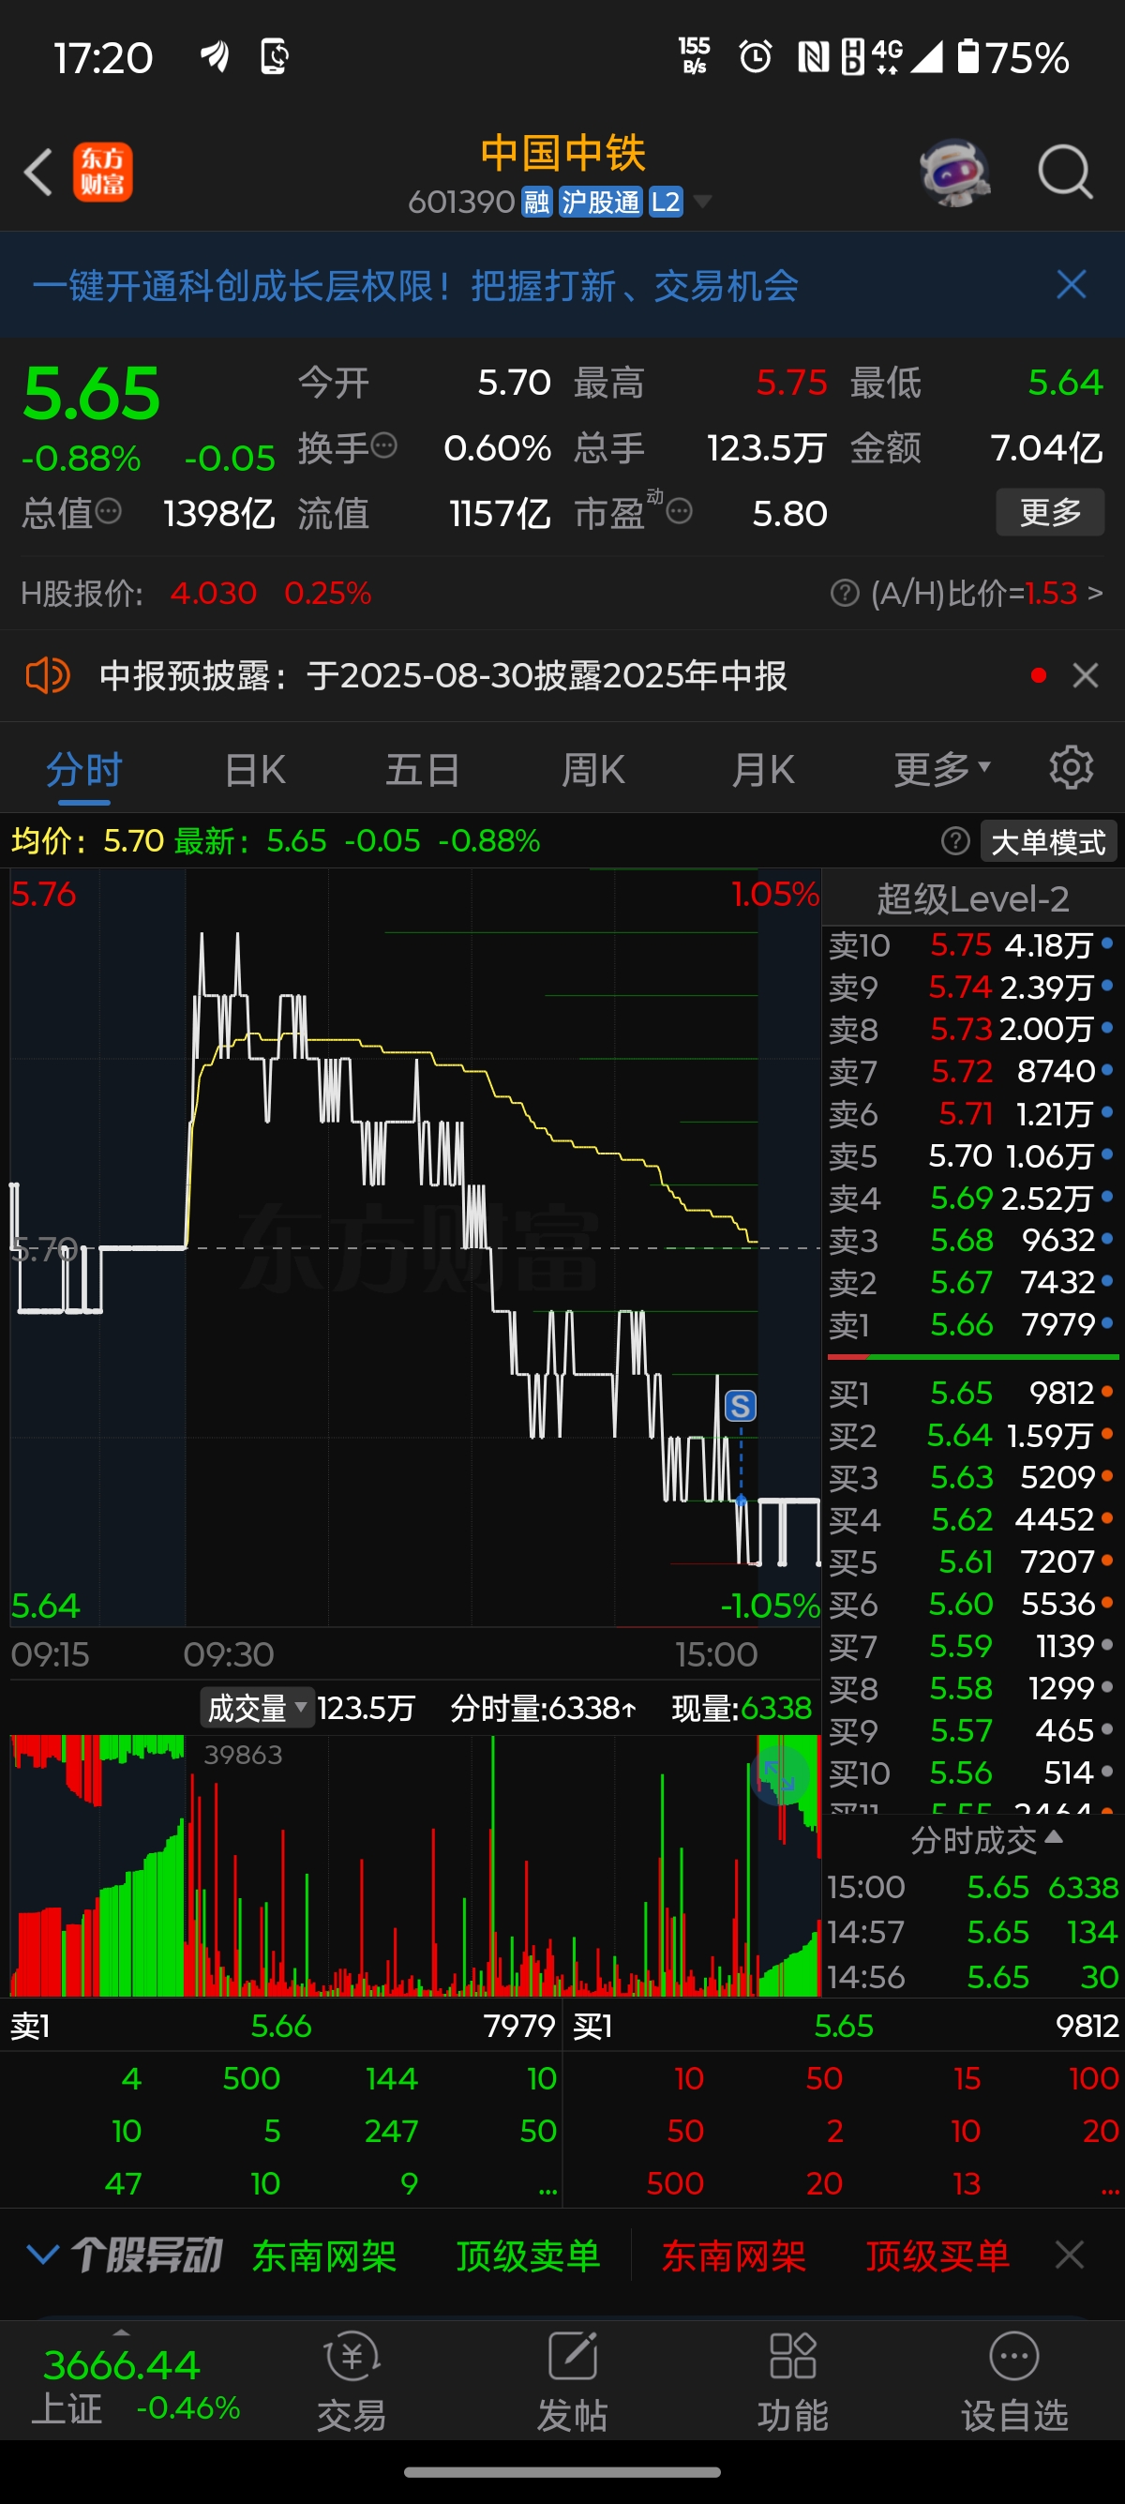
Task: Open 交易 in the bottom bar
Action: 351,2379
